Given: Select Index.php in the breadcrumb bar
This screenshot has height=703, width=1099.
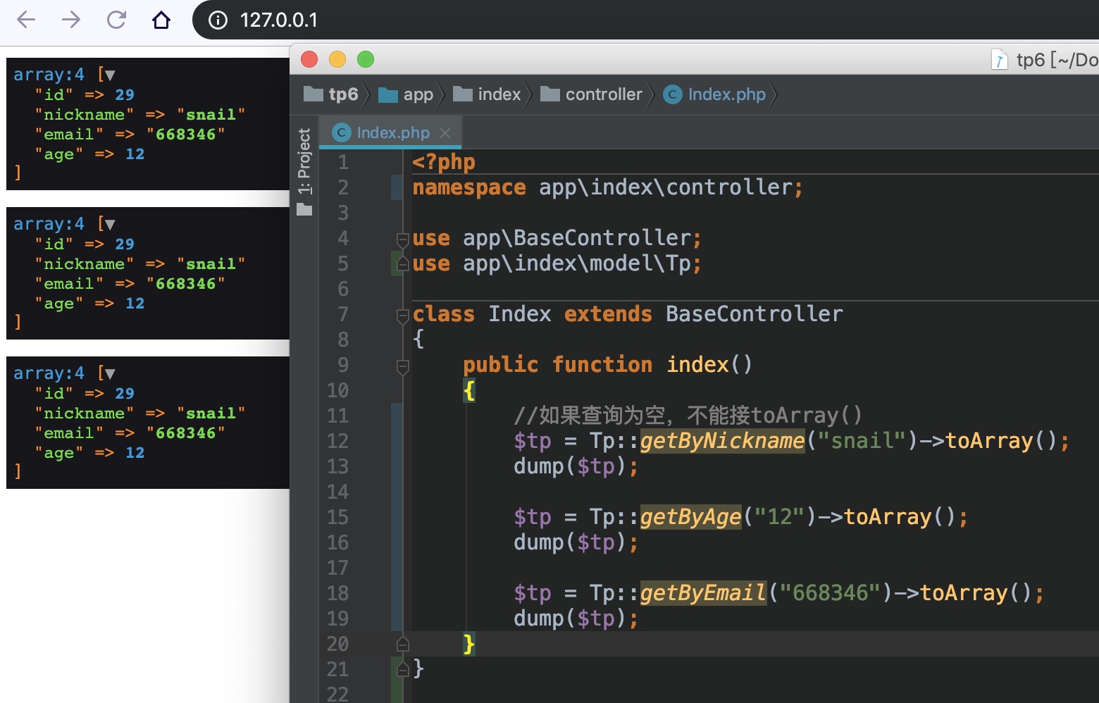Looking at the screenshot, I should click(x=714, y=94).
